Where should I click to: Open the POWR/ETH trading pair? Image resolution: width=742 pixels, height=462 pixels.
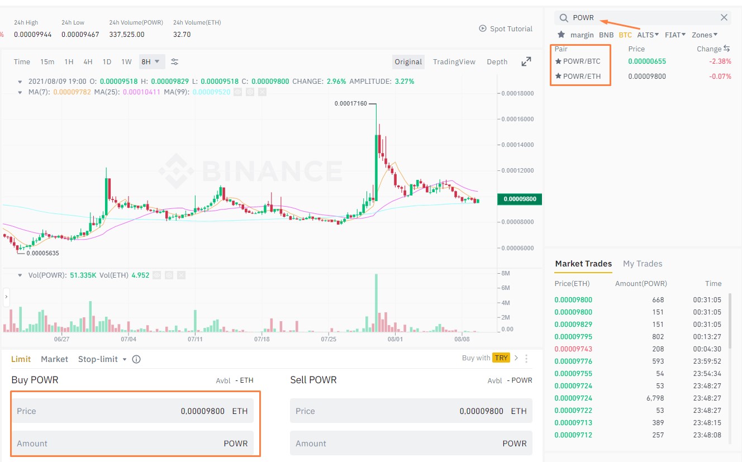[x=583, y=75]
